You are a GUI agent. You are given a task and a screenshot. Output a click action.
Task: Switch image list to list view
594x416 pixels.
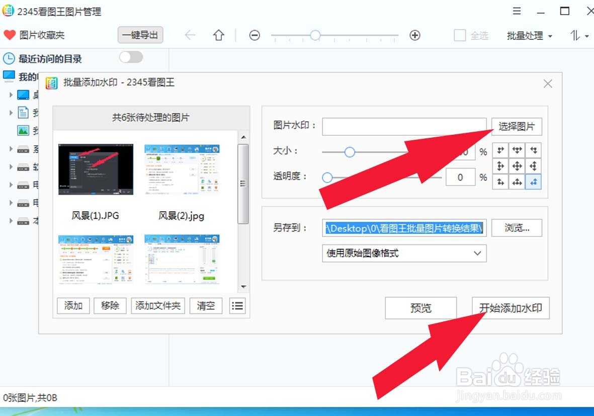tap(237, 306)
